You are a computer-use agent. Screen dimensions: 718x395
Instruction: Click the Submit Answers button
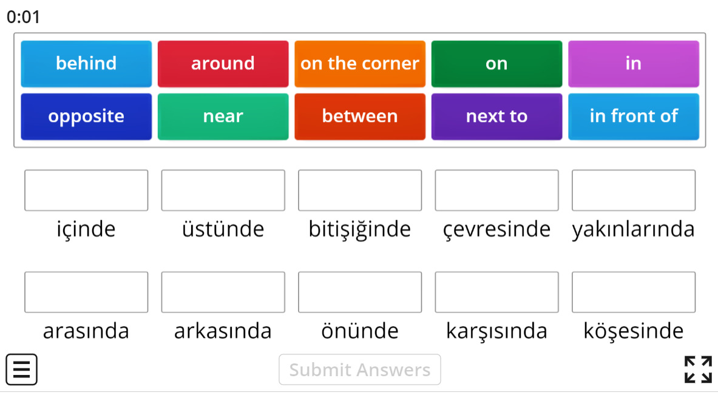(359, 369)
